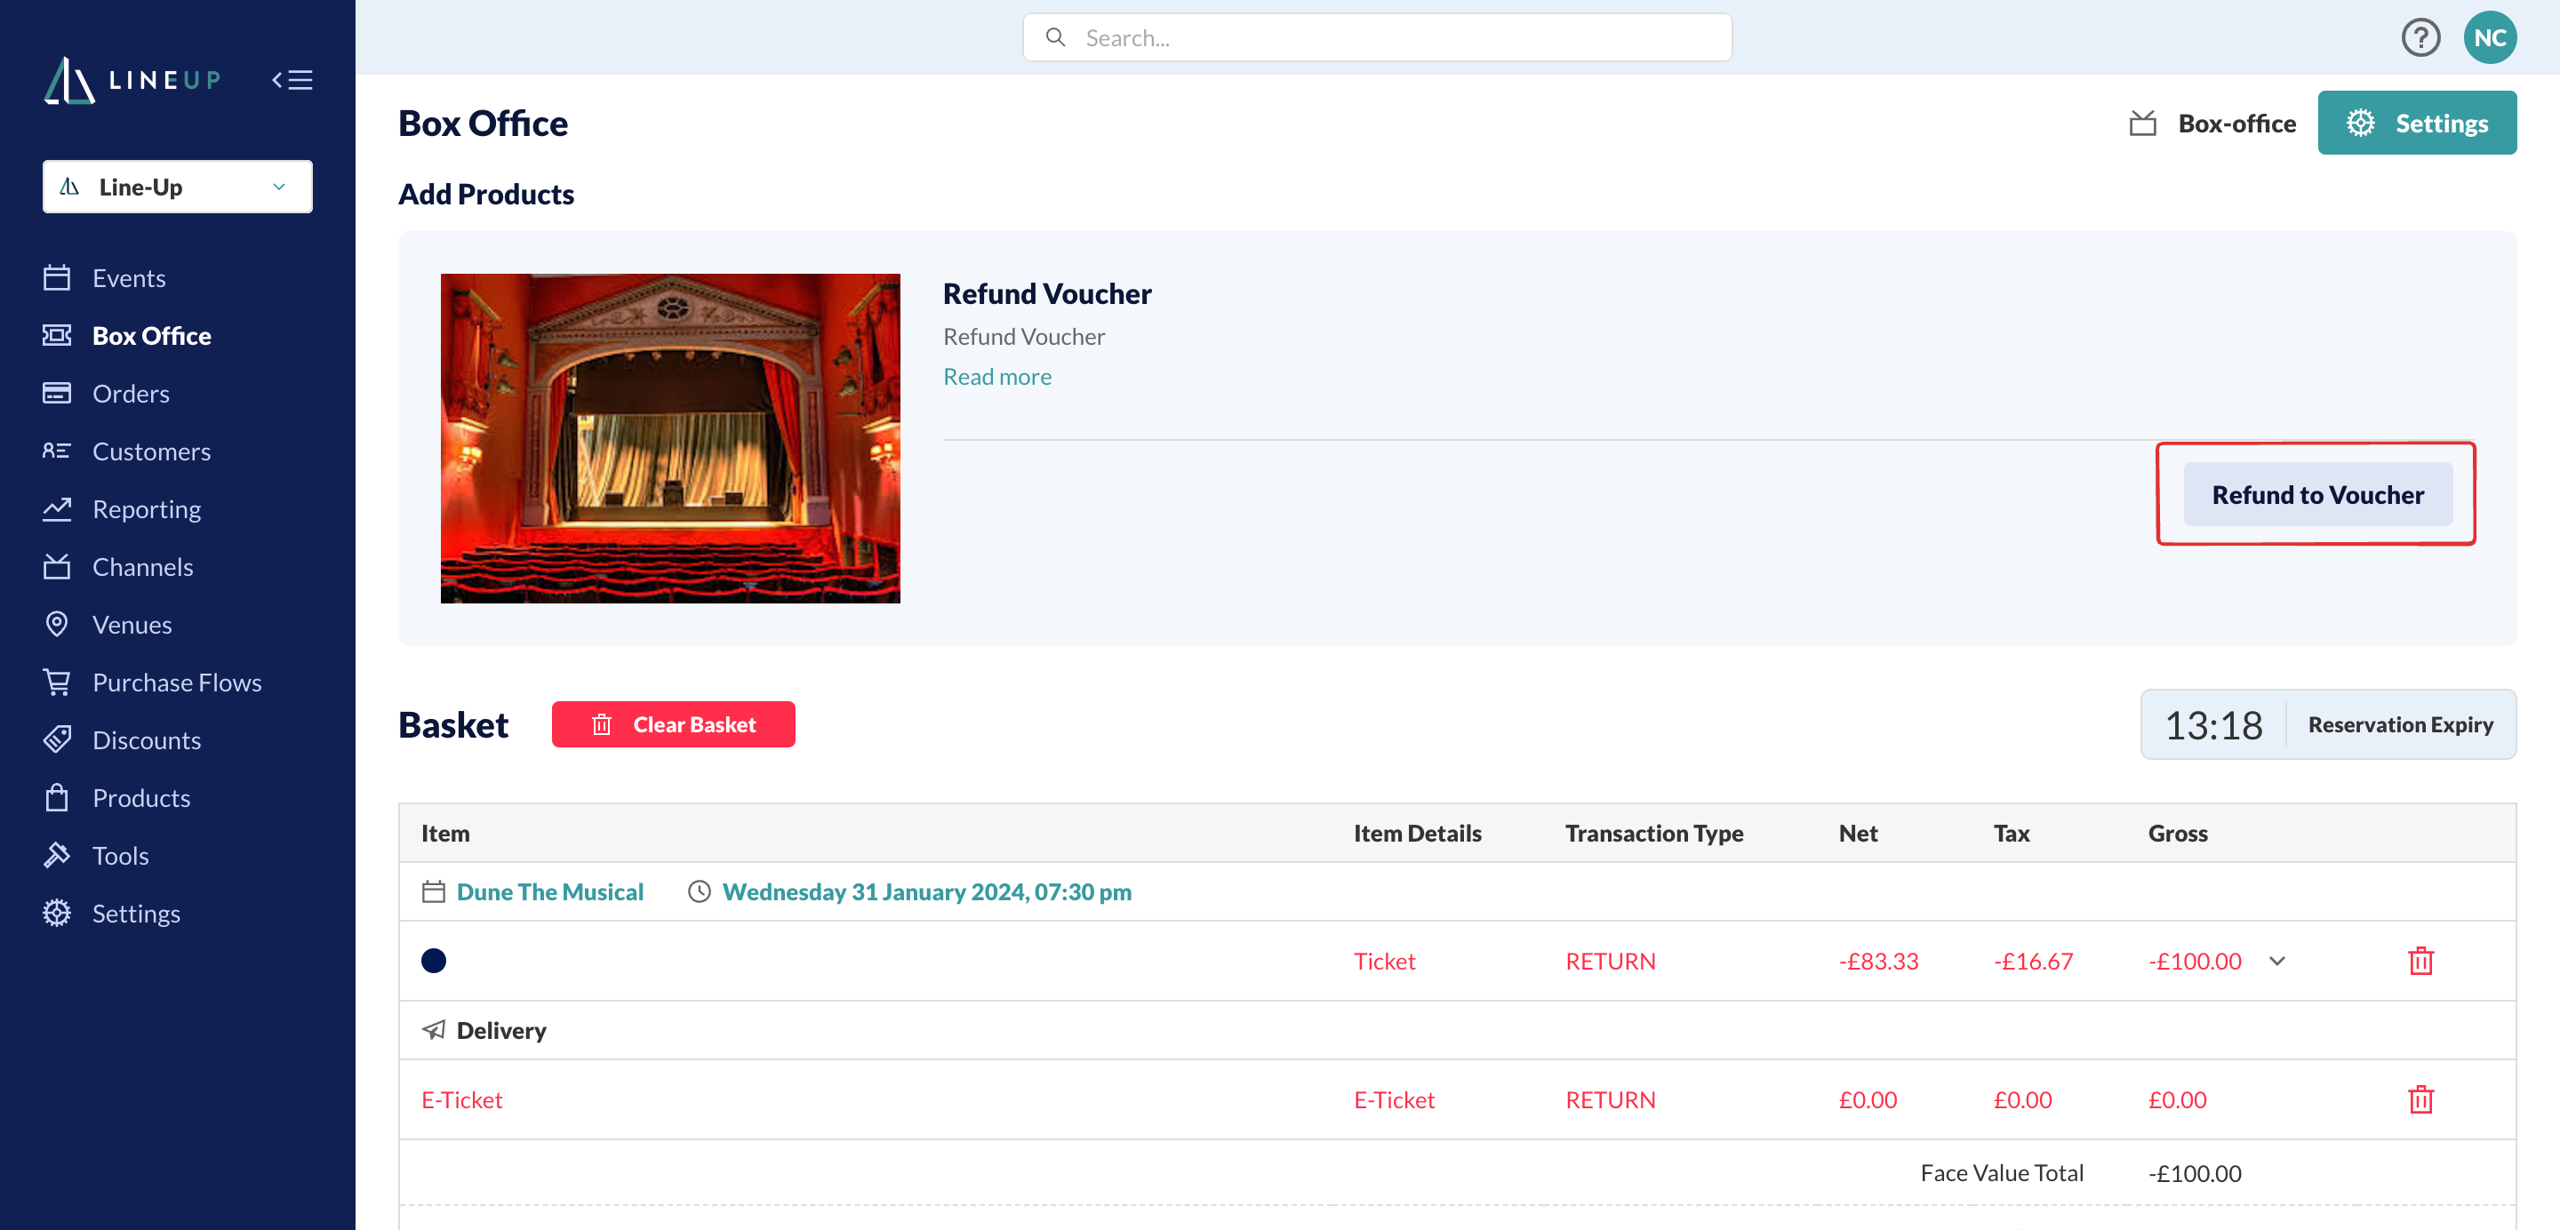Click the Products bag icon

point(57,797)
